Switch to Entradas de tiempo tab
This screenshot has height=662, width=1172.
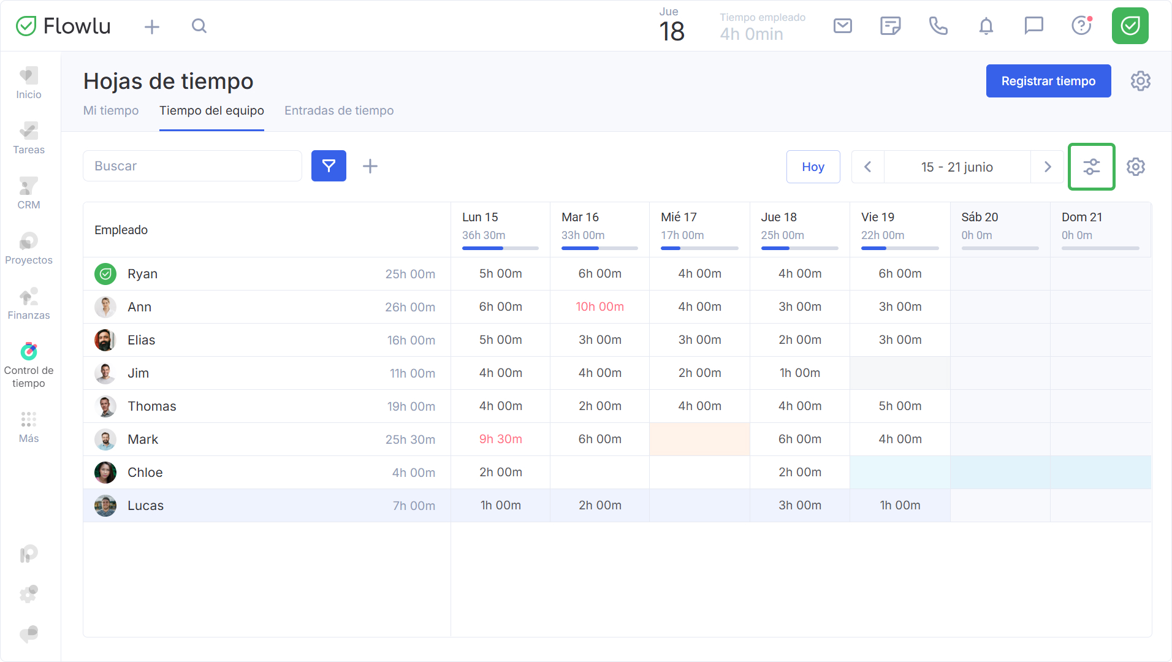[339, 110]
